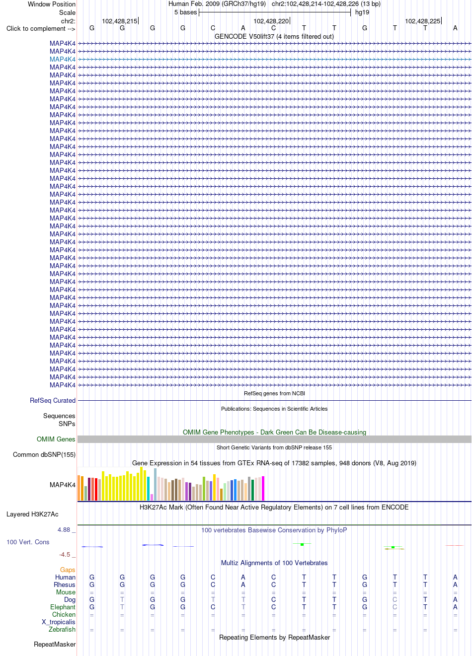Click the Window Position label
Screen dimensions: 472x656
pos(52,4)
